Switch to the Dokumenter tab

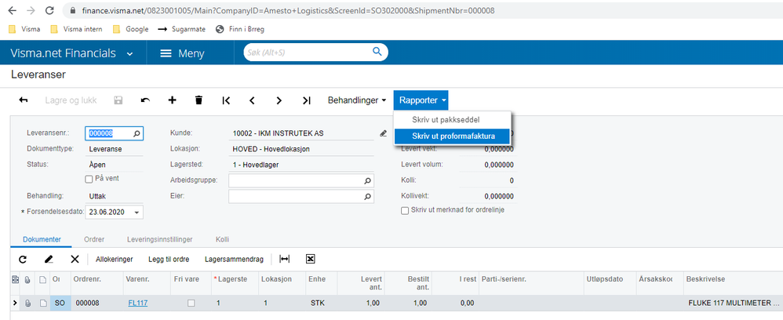tap(42, 240)
